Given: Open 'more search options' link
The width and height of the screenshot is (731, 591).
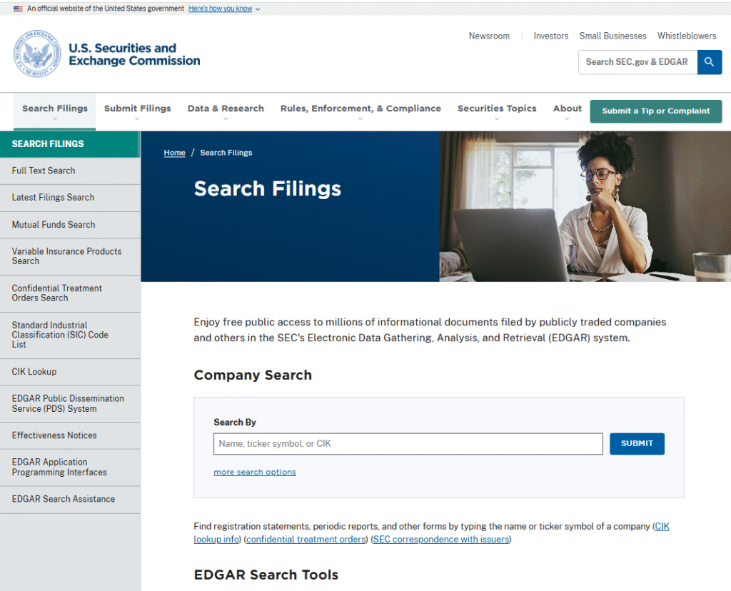Looking at the screenshot, I should coord(255,472).
